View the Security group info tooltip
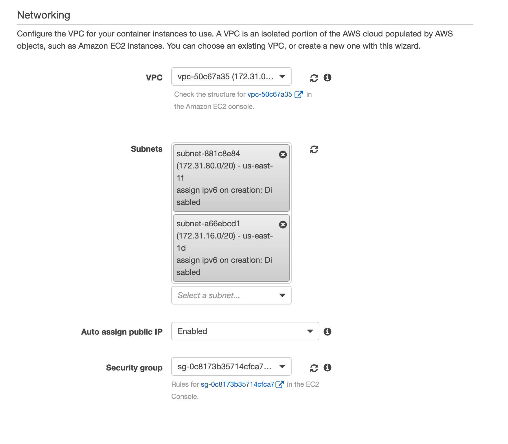The image size is (508, 444). [328, 368]
